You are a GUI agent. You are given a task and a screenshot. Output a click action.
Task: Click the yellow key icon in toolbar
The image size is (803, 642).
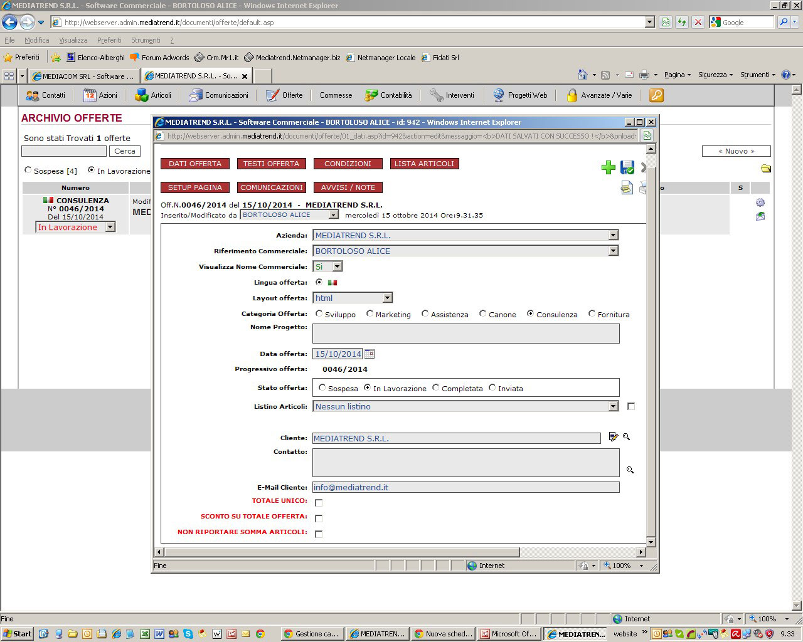[x=656, y=95]
